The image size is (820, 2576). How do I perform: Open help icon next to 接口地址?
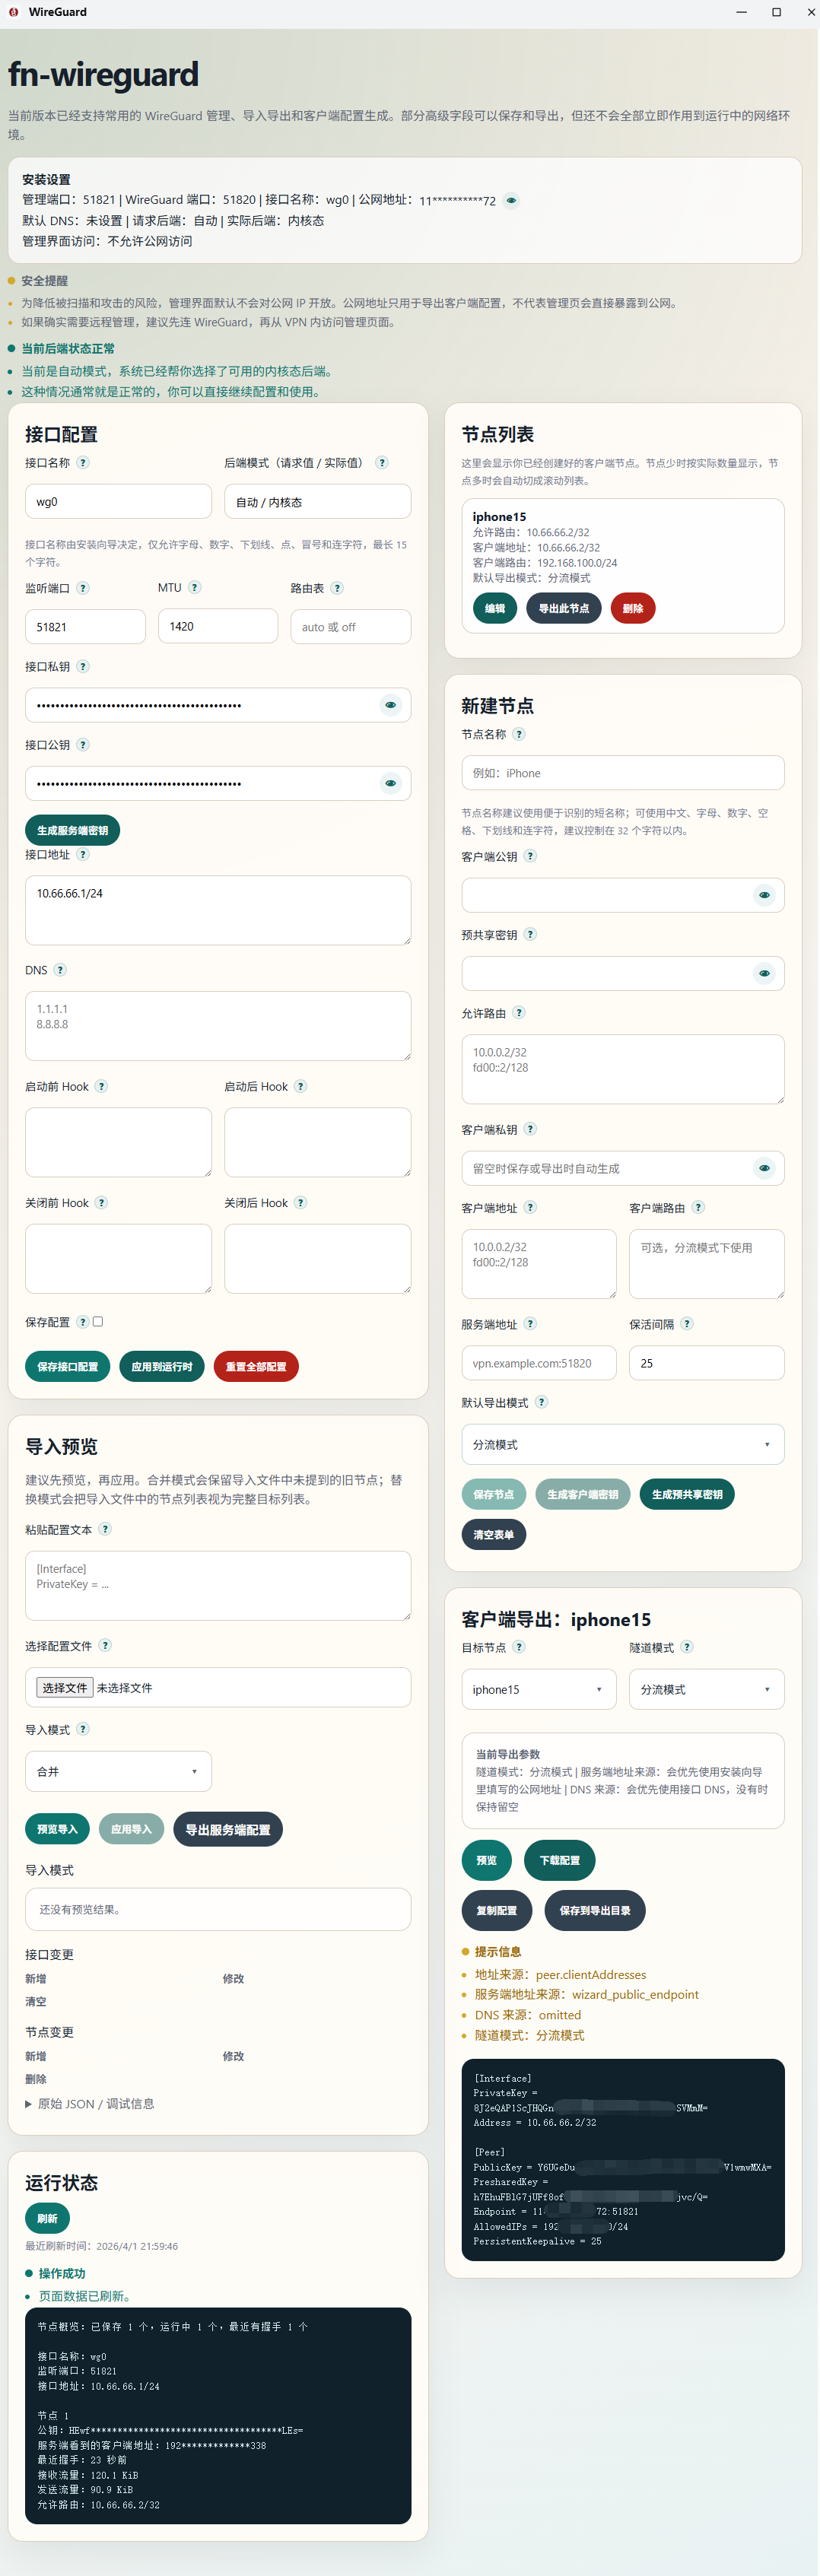coord(83,854)
